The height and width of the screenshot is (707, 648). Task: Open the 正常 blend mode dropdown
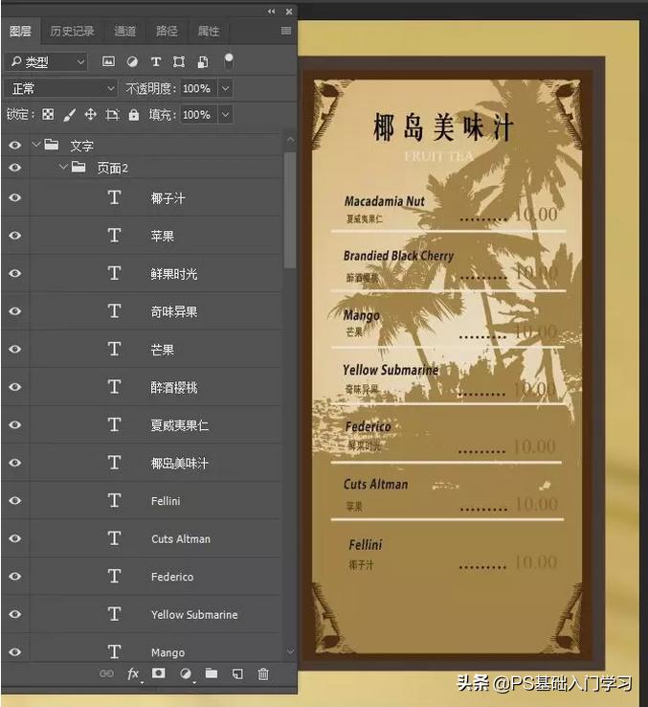click(x=60, y=88)
